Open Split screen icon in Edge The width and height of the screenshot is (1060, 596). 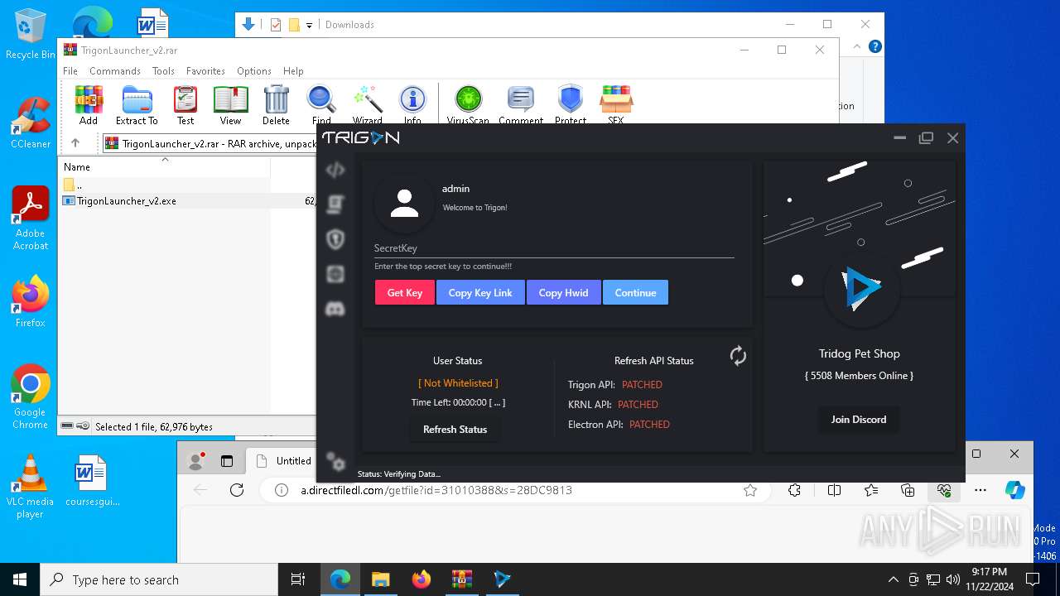835,490
